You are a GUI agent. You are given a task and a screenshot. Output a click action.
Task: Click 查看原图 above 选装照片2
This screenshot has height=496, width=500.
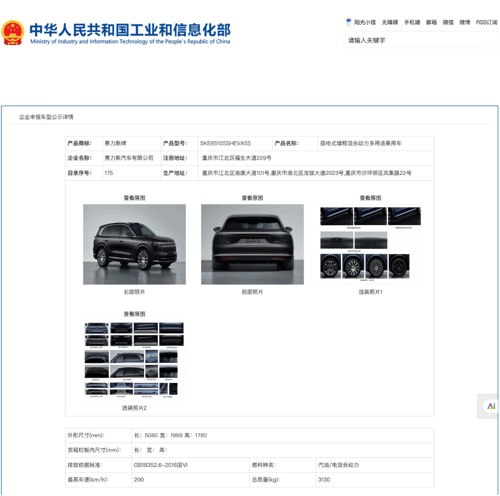point(134,314)
